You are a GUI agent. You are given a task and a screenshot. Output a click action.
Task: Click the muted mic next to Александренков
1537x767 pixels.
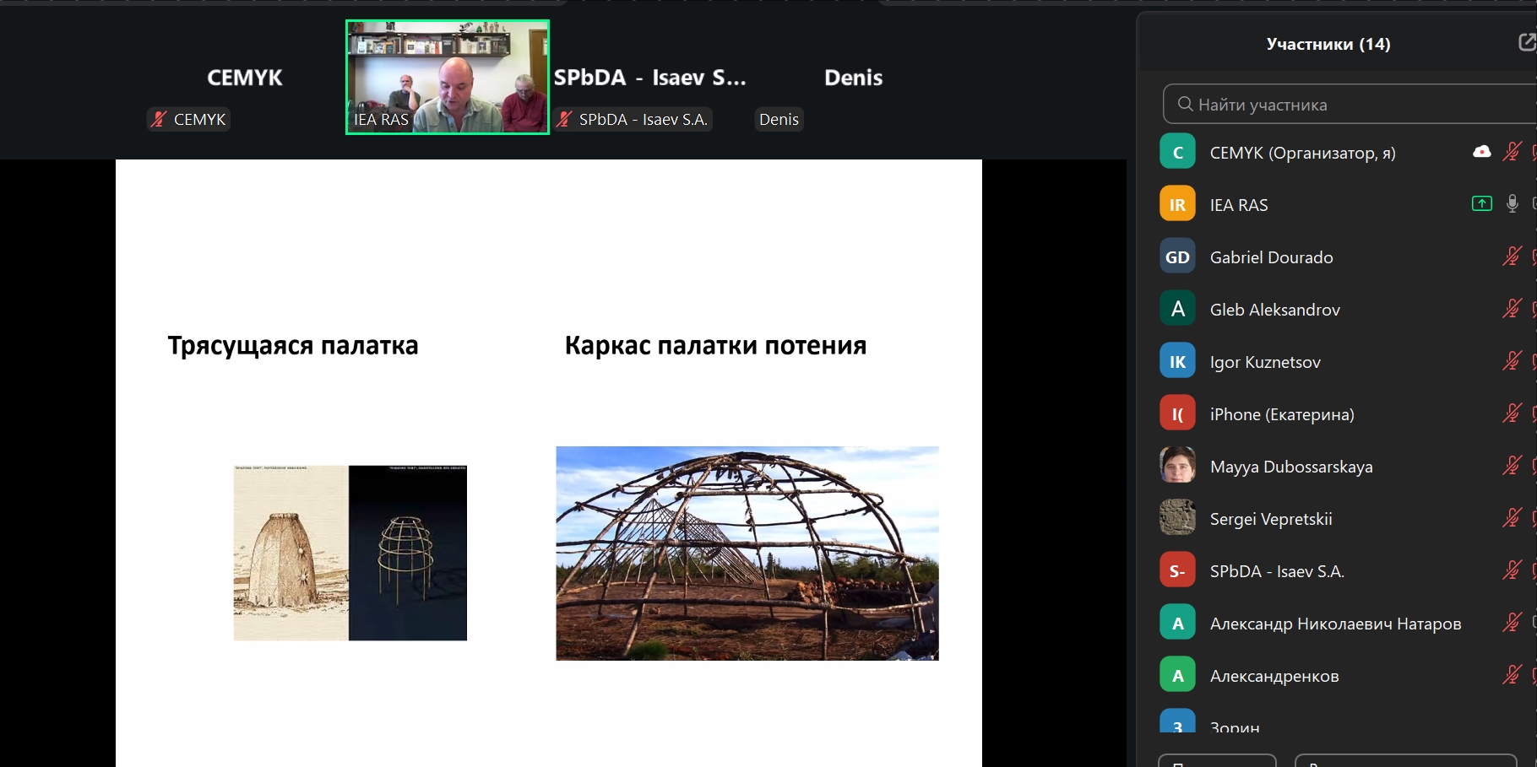pos(1512,675)
